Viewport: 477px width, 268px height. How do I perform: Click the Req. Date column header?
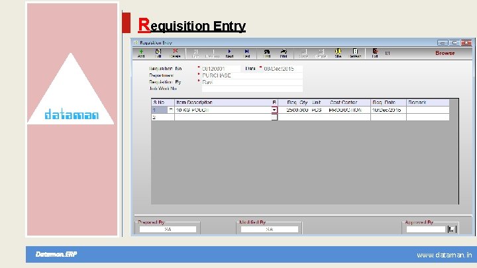pos(388,103)
